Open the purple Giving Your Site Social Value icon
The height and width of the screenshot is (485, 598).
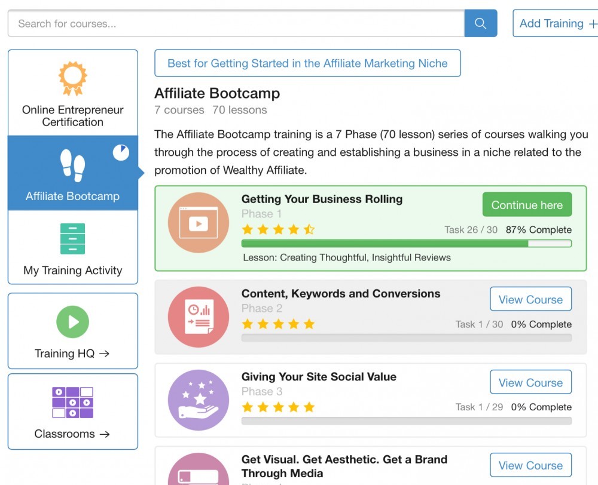199,400
